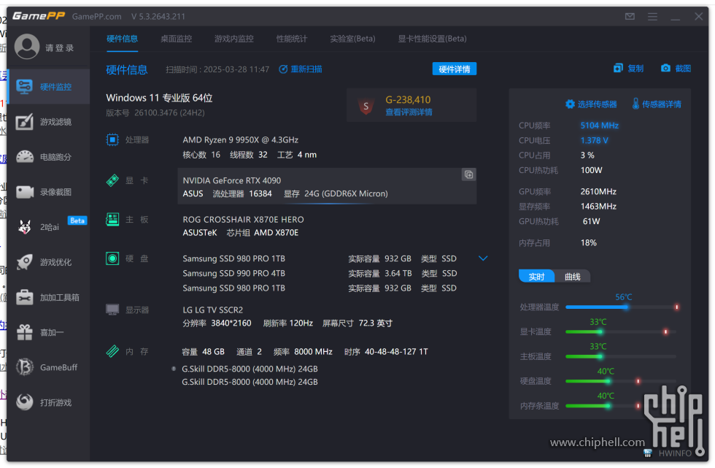Click the 硬件详情 button
This screenshot has width=715, height=468.
click(x=454, y=69)
